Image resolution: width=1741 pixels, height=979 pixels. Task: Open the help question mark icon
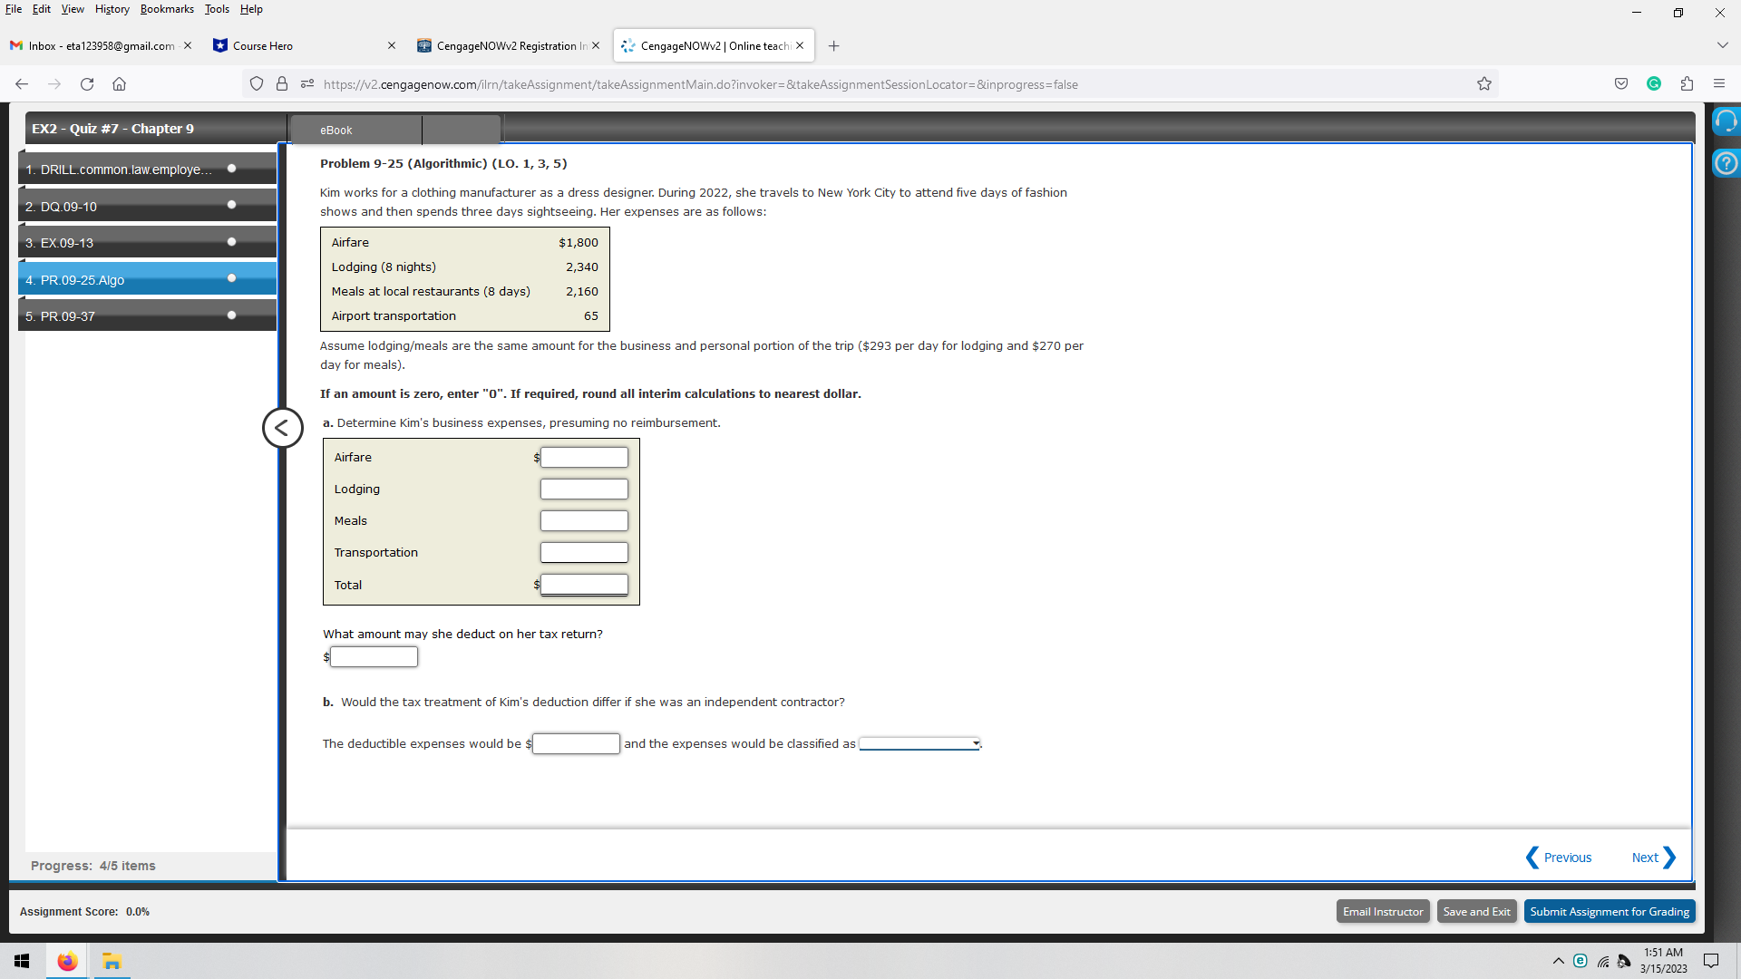tap(1726, 163)
